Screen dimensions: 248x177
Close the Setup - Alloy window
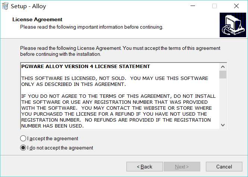click(236, 6)
